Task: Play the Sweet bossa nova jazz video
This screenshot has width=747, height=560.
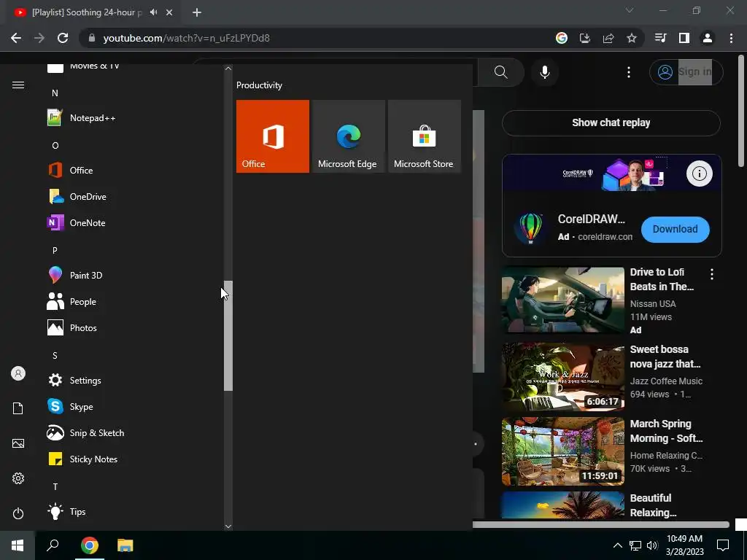Action: point(562,377)
